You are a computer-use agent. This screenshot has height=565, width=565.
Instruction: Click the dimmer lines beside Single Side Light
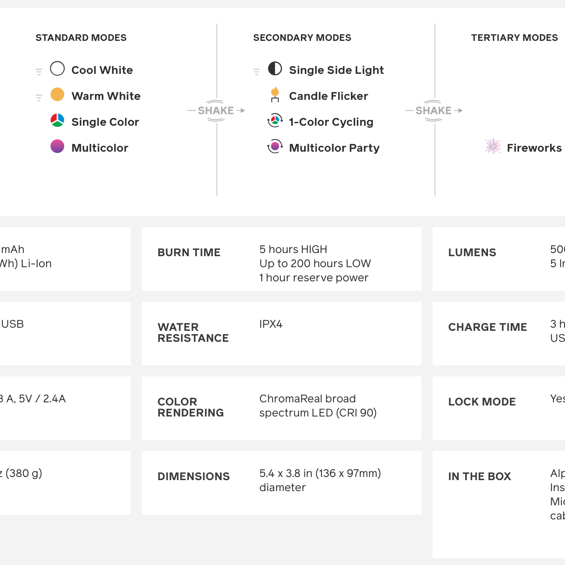(257, 72)
